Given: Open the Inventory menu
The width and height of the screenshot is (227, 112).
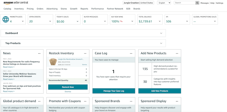Looking at the screenshot, I should tap(19, 9).
